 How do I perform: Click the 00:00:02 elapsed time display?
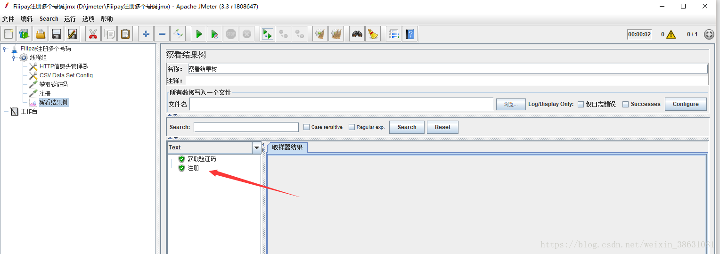[639, 34]
